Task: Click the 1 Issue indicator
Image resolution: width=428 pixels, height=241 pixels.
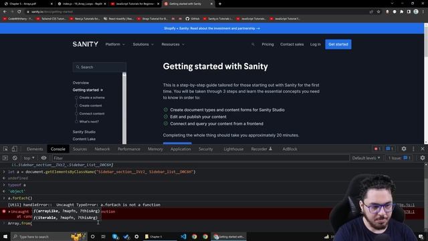Action: coord(399,158)
